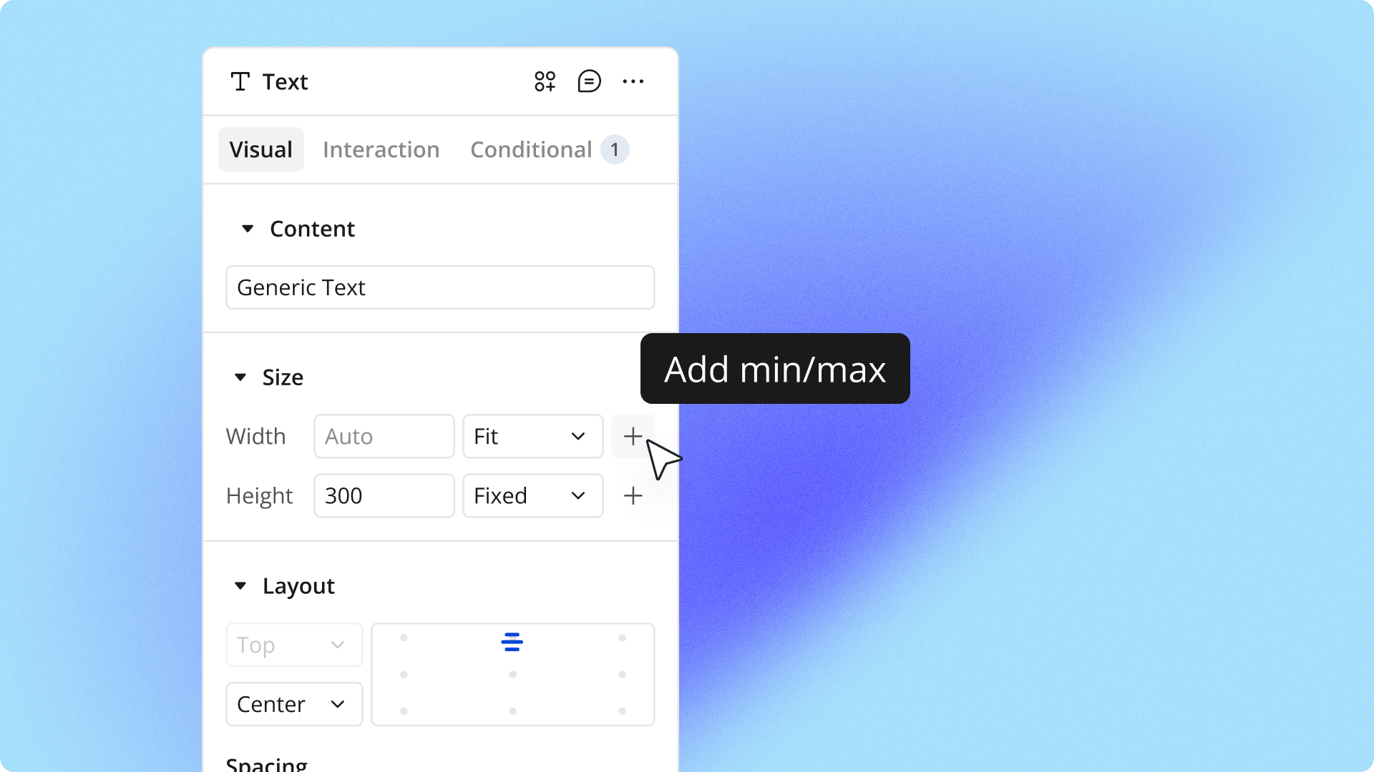Select the Visual tab
The image size is (1374, 772).
click(x=260, y=149)
